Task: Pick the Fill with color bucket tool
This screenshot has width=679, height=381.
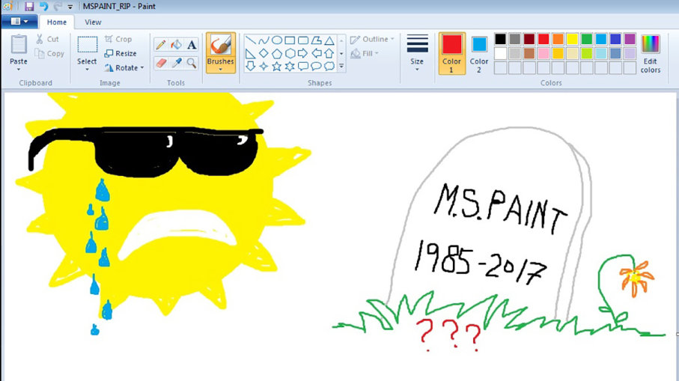Action: coord(176,44)
